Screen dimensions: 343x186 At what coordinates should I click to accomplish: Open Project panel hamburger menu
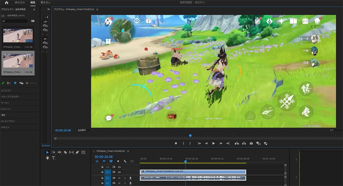34,9
